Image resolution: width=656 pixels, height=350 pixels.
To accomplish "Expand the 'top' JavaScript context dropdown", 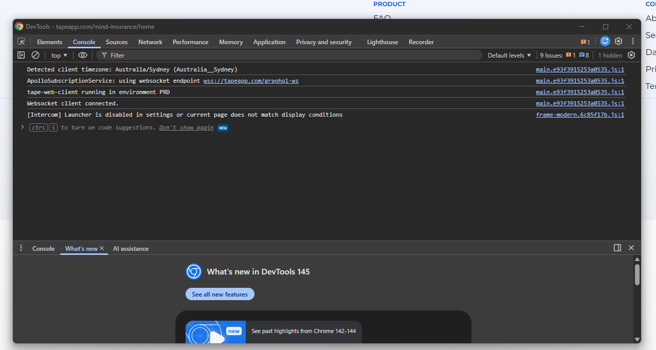I will click(x=59, y=56).
